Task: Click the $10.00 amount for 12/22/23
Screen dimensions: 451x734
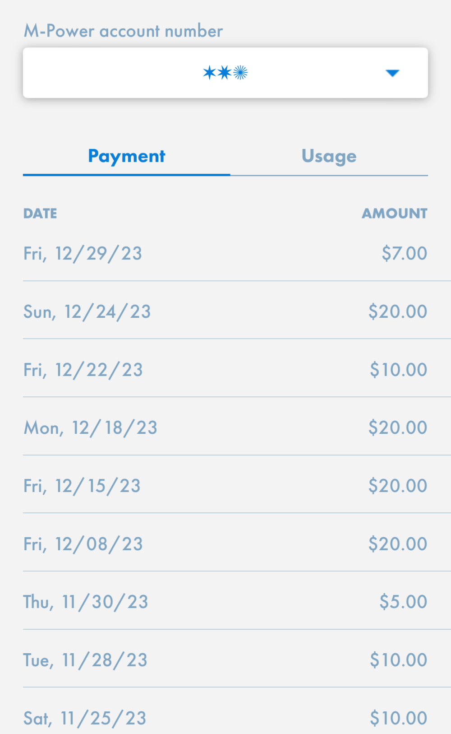Action: click(399, 370)
